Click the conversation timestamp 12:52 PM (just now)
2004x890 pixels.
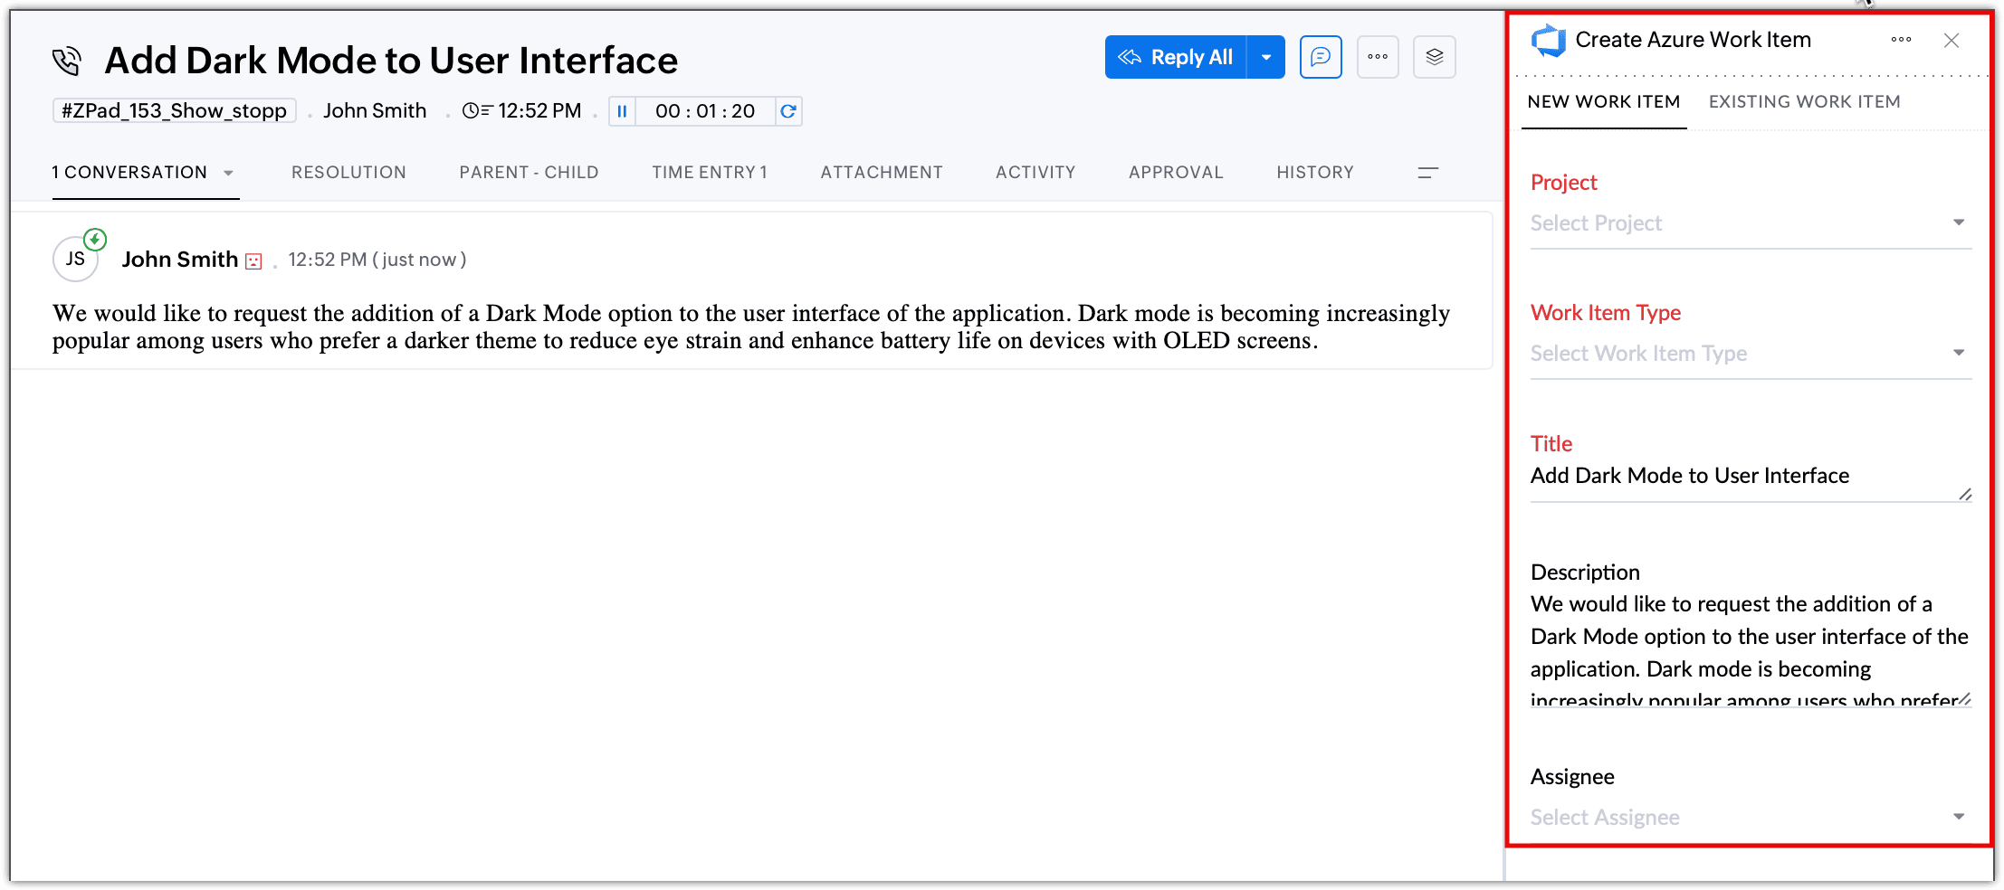[377, 260]
